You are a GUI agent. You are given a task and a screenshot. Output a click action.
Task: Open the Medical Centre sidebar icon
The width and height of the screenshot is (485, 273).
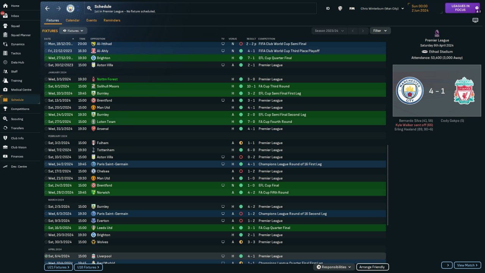pos(5,90)
